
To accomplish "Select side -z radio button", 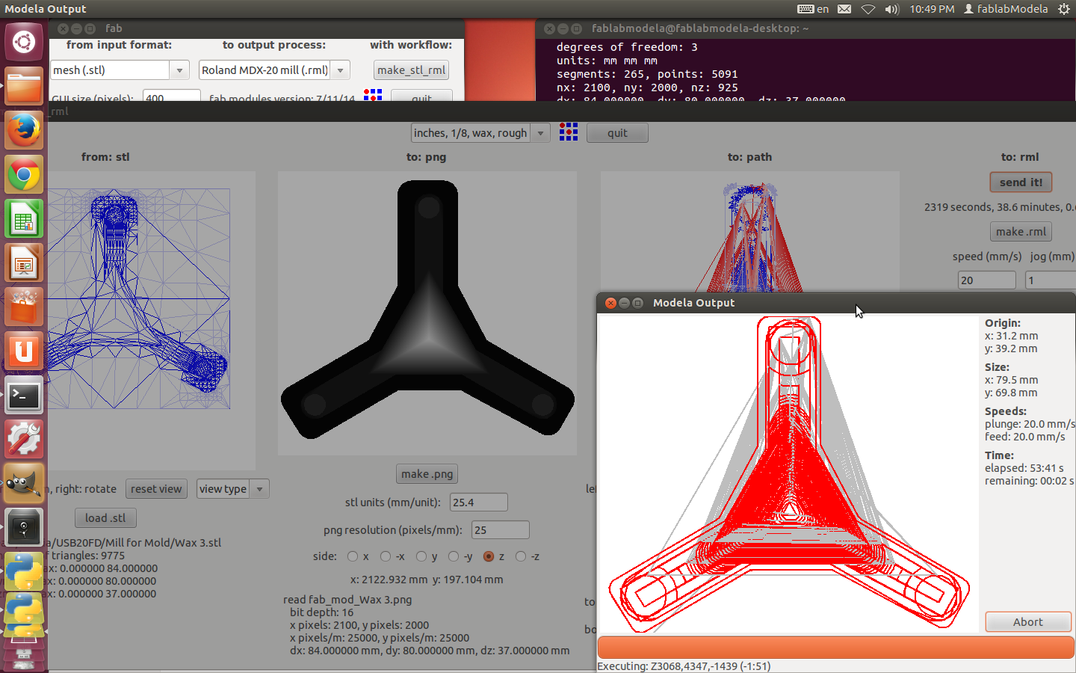I will (521, 556).
